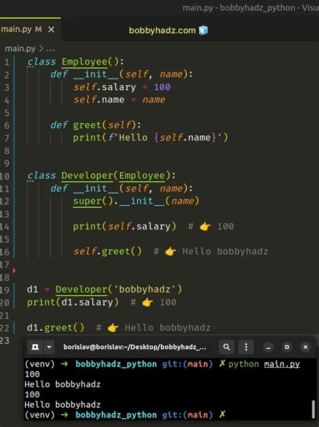Click the terminal scrollbar thumb
The width and height of the screenshot is (319, 427).
point(313,409)
